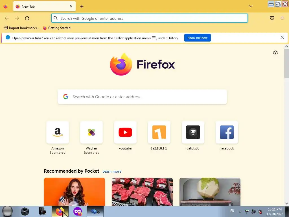289x217 pixels.
Task: Open the list all tabs dropdown
Action: 251,6
